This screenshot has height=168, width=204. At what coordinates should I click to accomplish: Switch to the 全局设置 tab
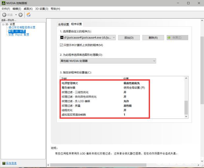click(64, 24)
